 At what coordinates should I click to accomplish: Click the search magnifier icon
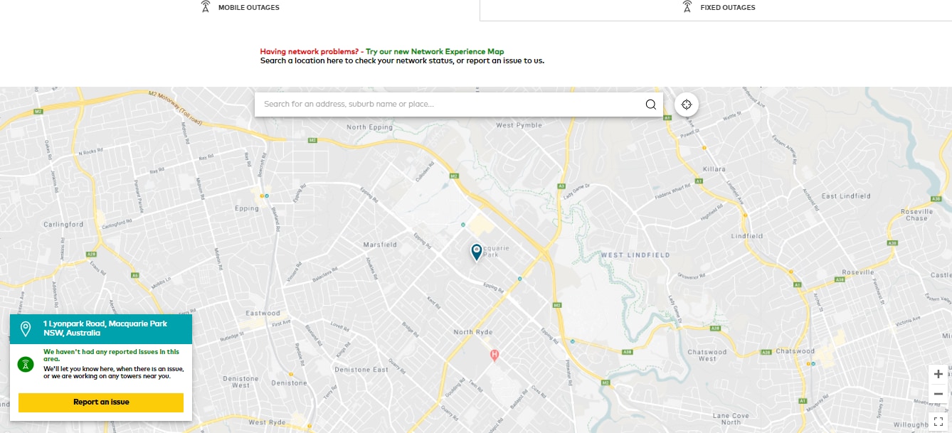[x=650, y=104]
